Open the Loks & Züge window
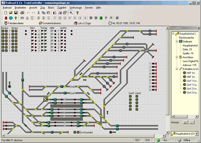Screen dimensions: 201x143 (x=82, y=23)
